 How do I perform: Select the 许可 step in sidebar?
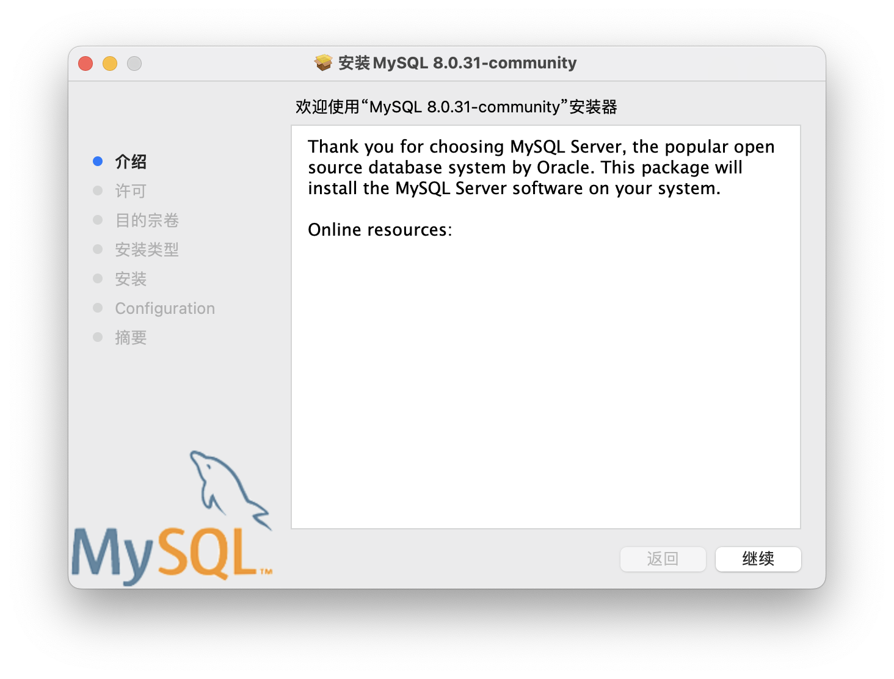pos(131,191)
